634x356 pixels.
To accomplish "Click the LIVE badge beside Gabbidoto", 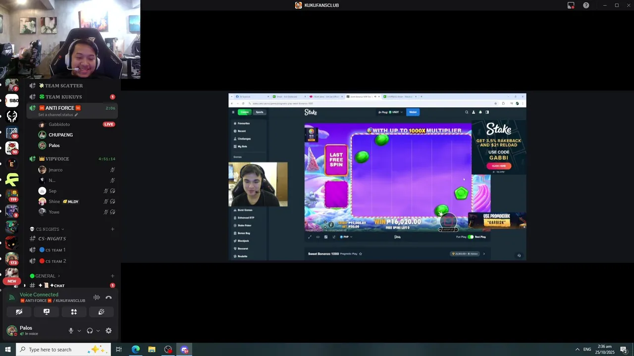I will pyautogui.click(x=109, y=125).
